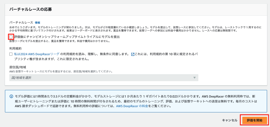This screenshot has height=127, width=270.
Task: Open the 私は2024 AWS DeepRacerリーグ link
Action: coord(37,54)
